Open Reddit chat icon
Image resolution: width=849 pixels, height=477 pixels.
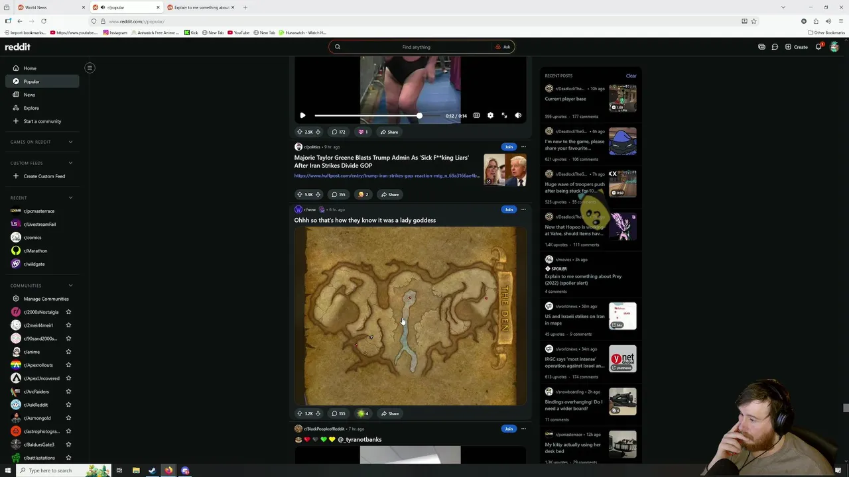pos(775,47)
